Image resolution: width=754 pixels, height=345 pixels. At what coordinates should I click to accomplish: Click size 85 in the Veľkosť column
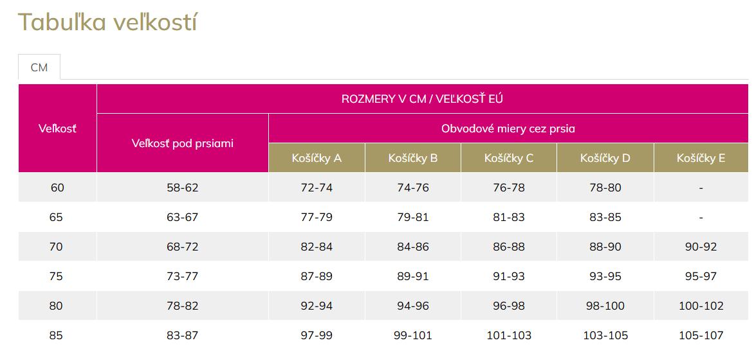pos(57,335)
